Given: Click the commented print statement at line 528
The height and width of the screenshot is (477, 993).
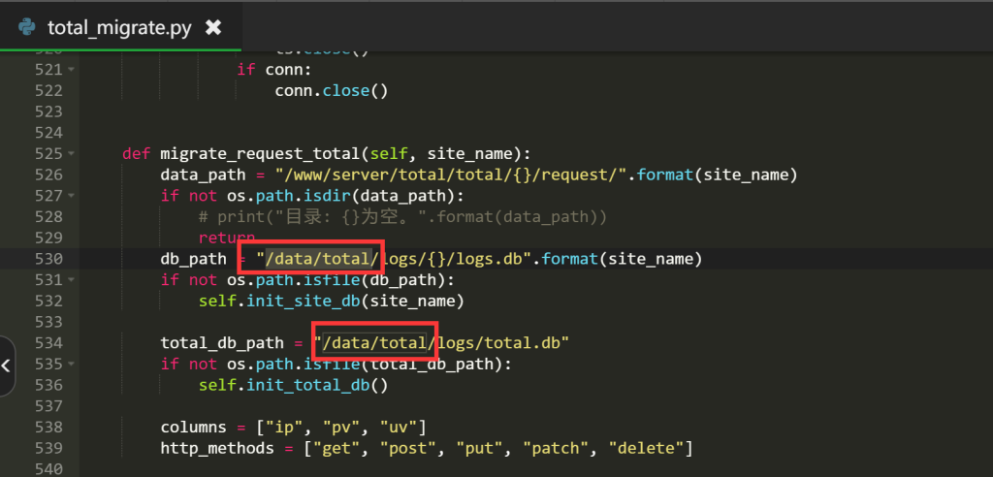Looking at the screenshot, I should tap(402, 217).
